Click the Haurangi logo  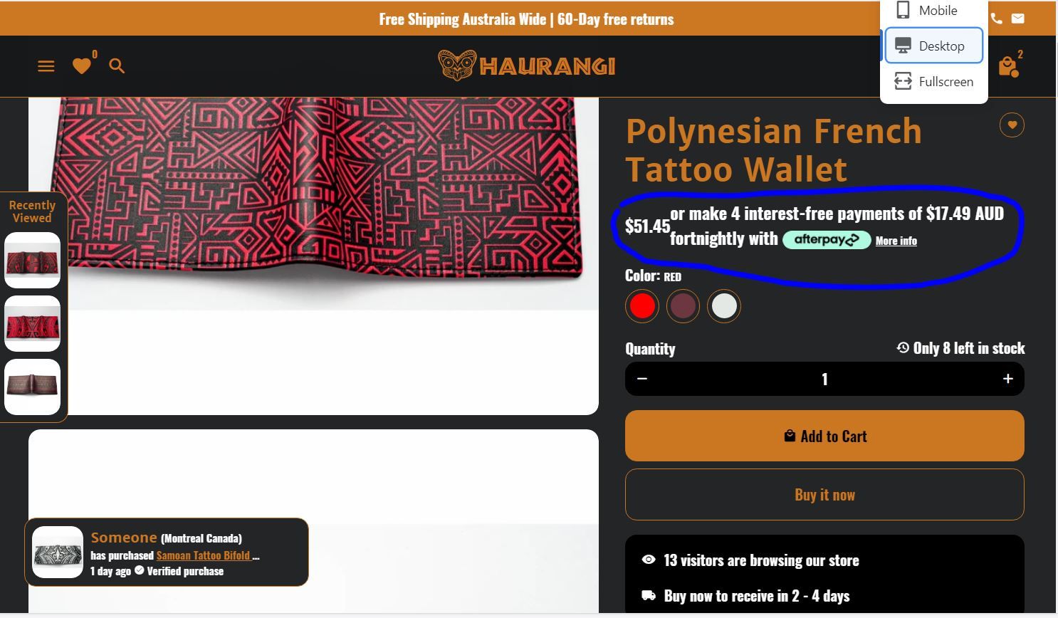tap(527, 66)
